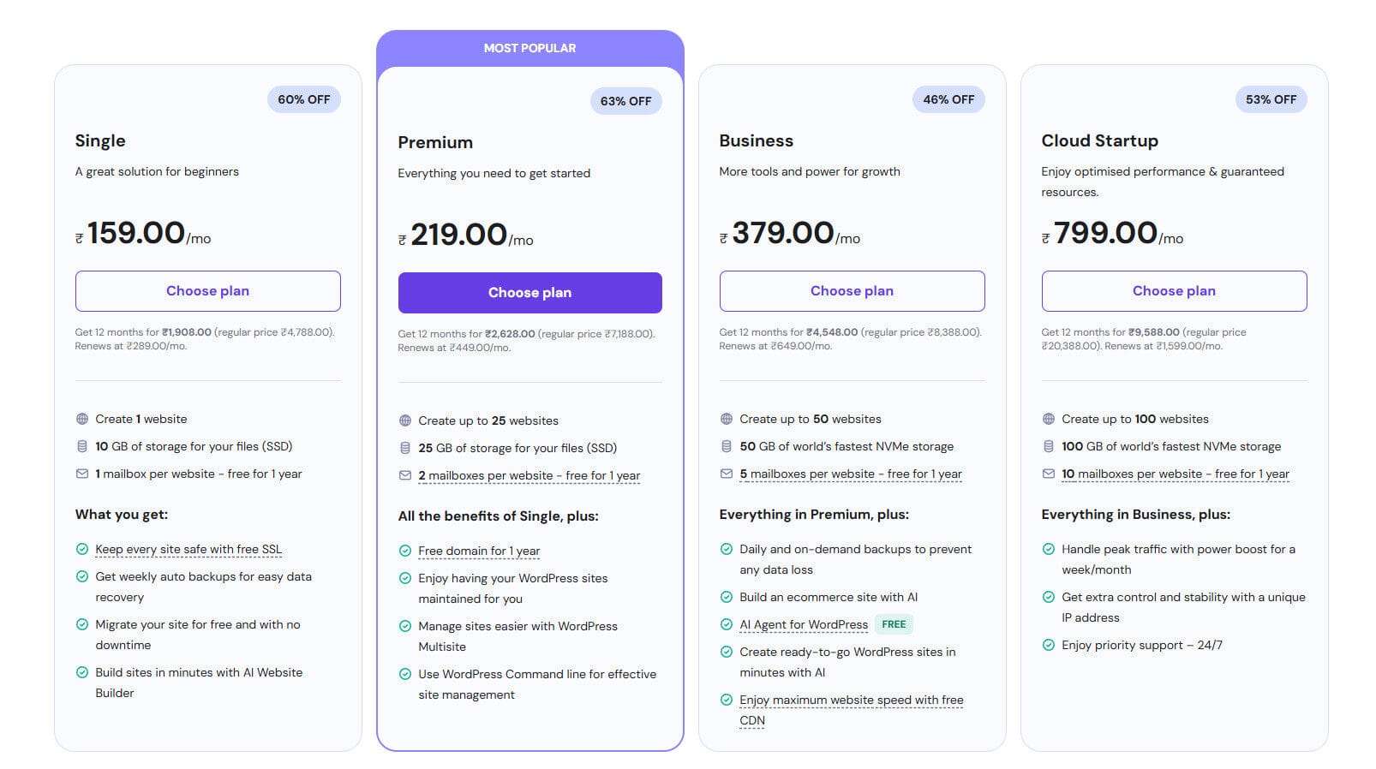Viewport: 1376px width, 769px height.
Task: Choose the Cloud Startup plan
Action: pos(1174,291)
